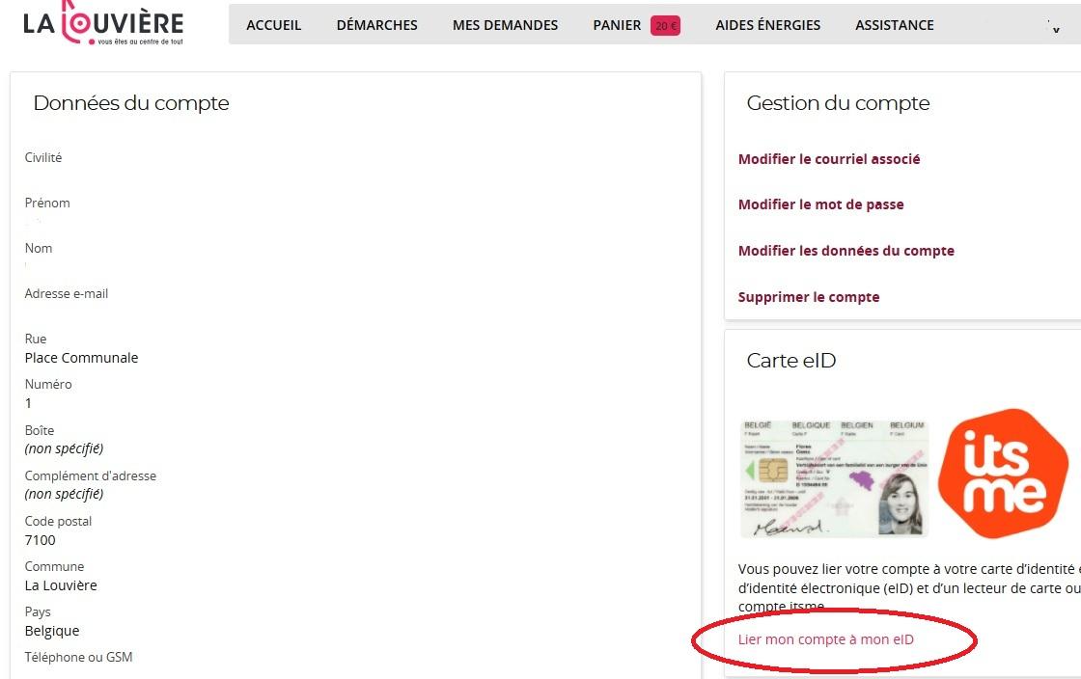Open the Démarches menu

tap(376, 26)
